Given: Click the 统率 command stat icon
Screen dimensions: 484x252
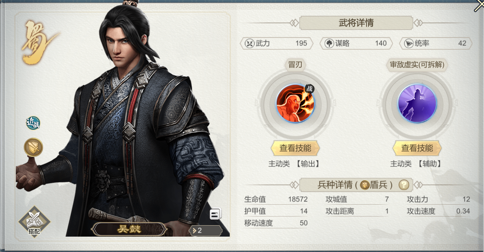Looking at the screenshot, I should [408, 43].
